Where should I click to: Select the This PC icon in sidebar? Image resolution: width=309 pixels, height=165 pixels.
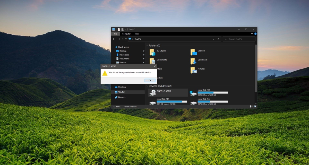coord(121,92)
